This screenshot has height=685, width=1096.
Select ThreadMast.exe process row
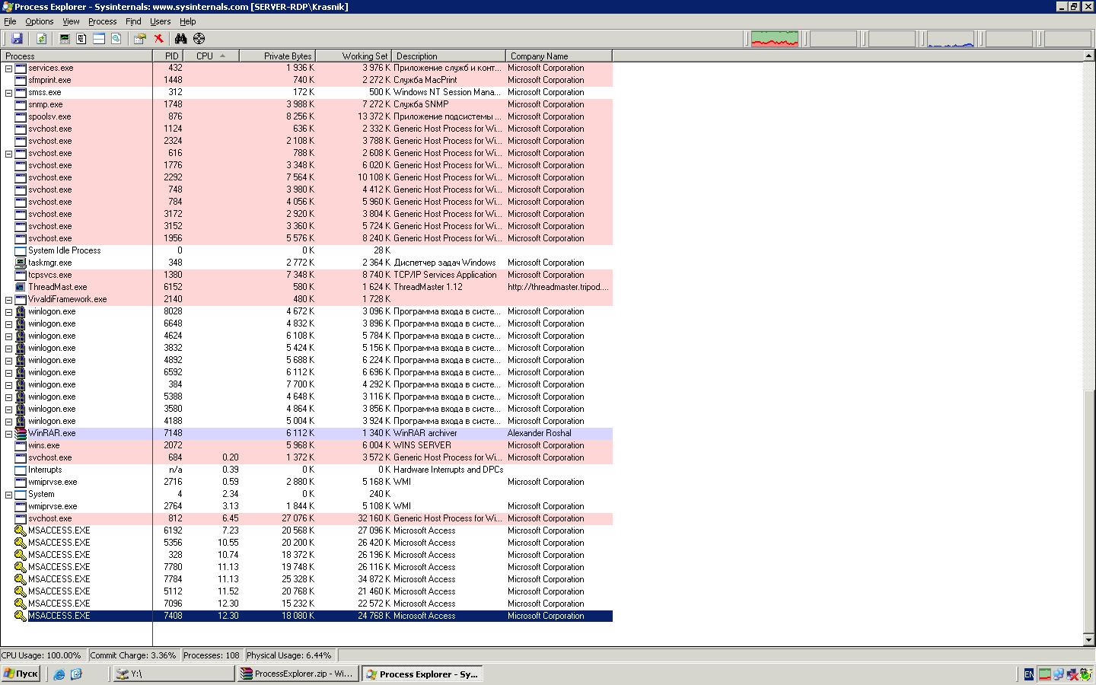coord(58,287)
